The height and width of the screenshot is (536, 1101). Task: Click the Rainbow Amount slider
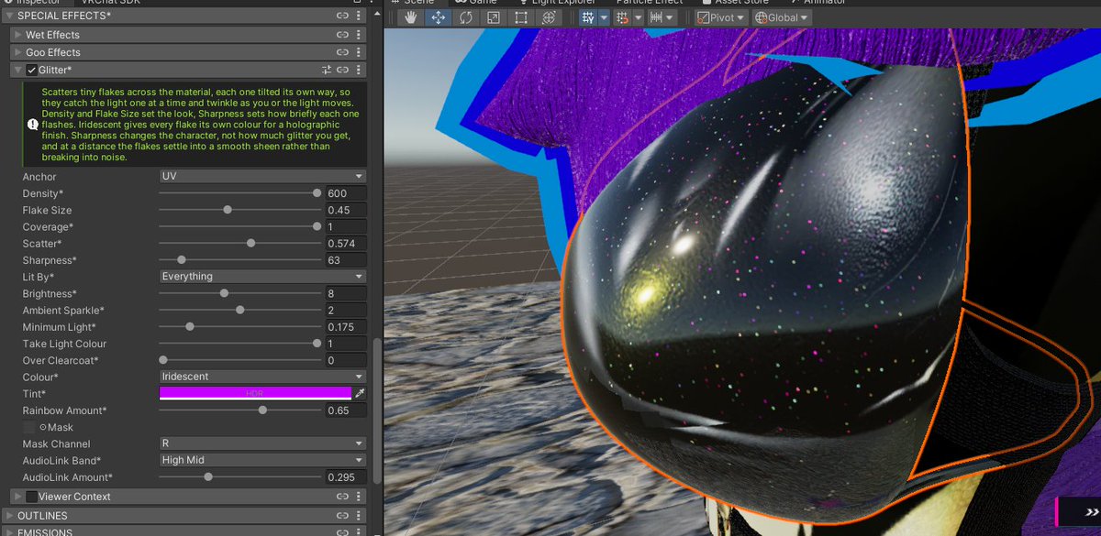click(x=239, y=410)
